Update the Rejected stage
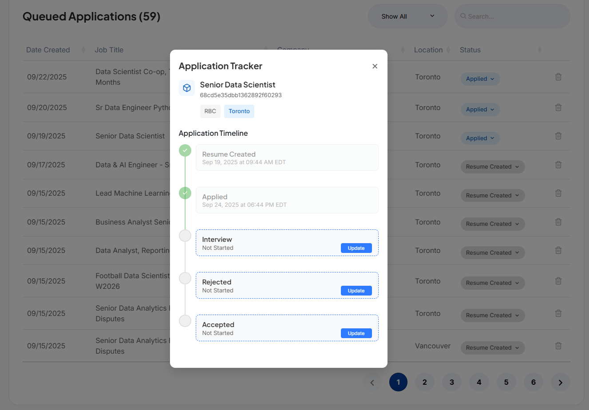The image size is (589, 410). (356, 291)
